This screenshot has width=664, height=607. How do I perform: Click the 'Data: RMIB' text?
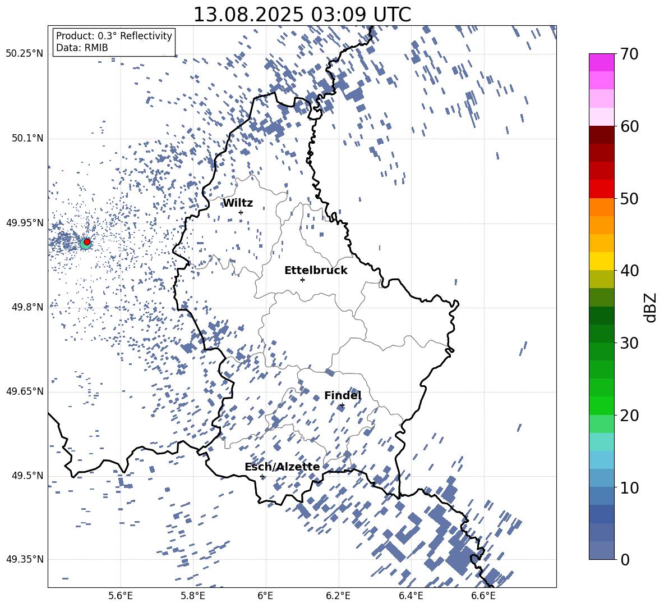click(x=82, y=48)
